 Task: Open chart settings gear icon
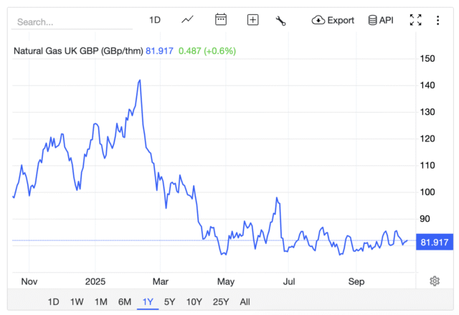click(x=434, y=281)
